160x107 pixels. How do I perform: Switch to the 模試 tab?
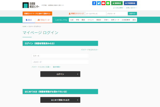click(x=29, y=20)
